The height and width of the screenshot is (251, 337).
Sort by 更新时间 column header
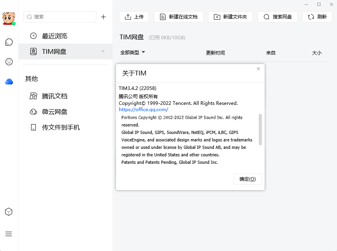215,53
